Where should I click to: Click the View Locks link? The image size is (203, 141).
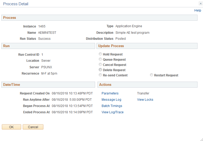pos(145,100)
